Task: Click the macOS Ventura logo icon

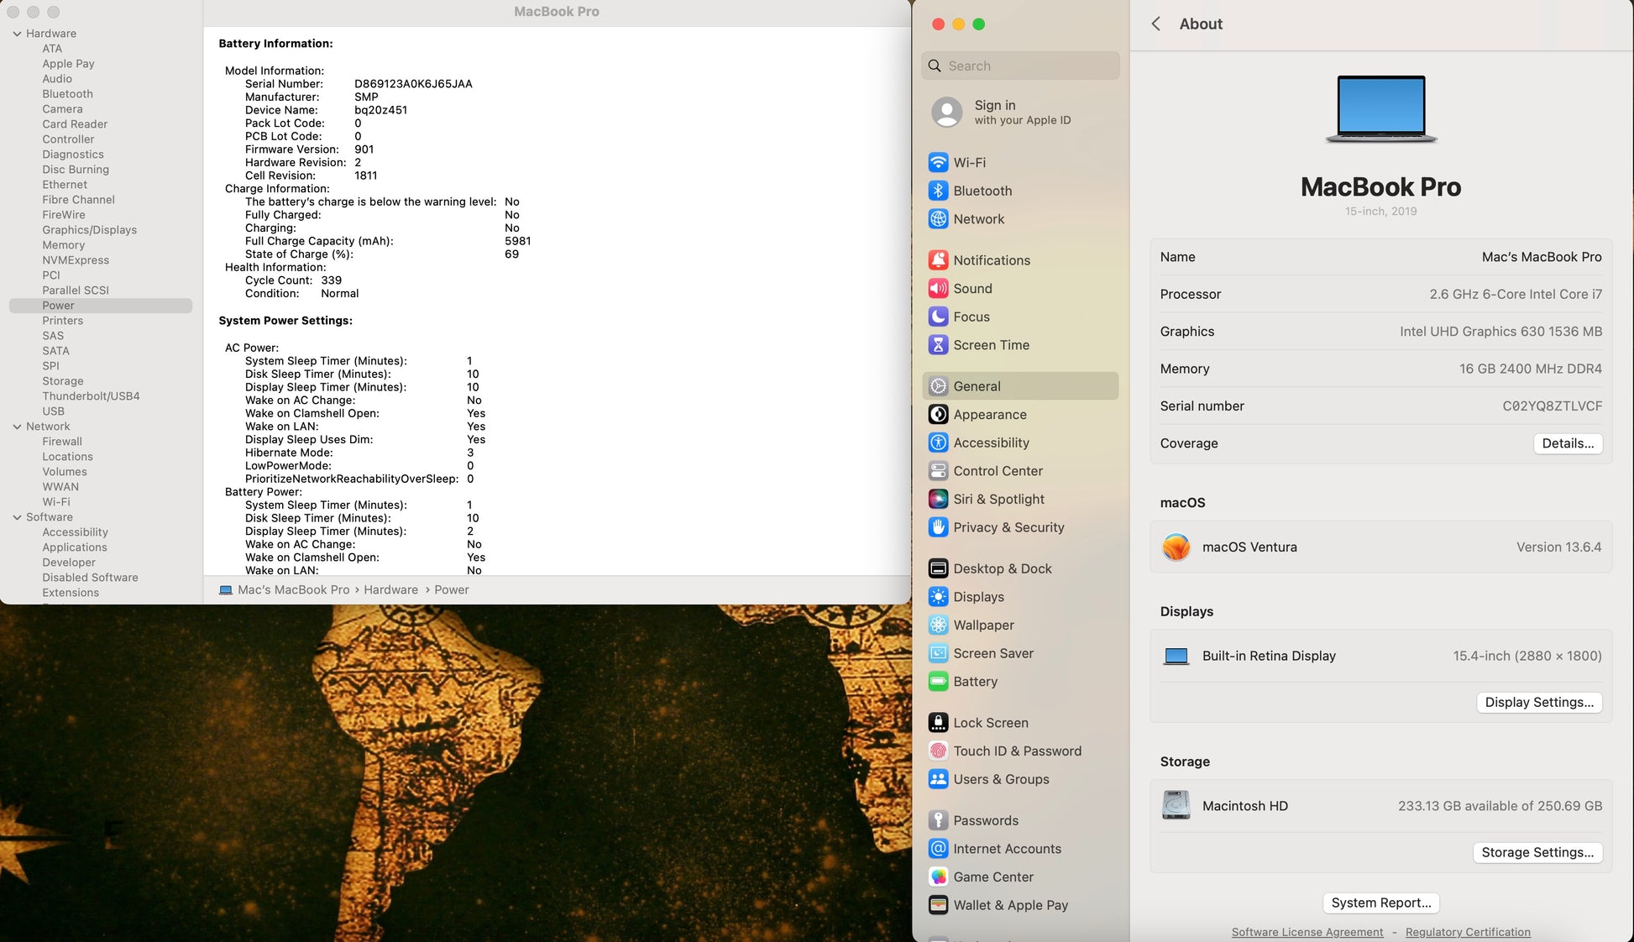Action: (1176, 547)
